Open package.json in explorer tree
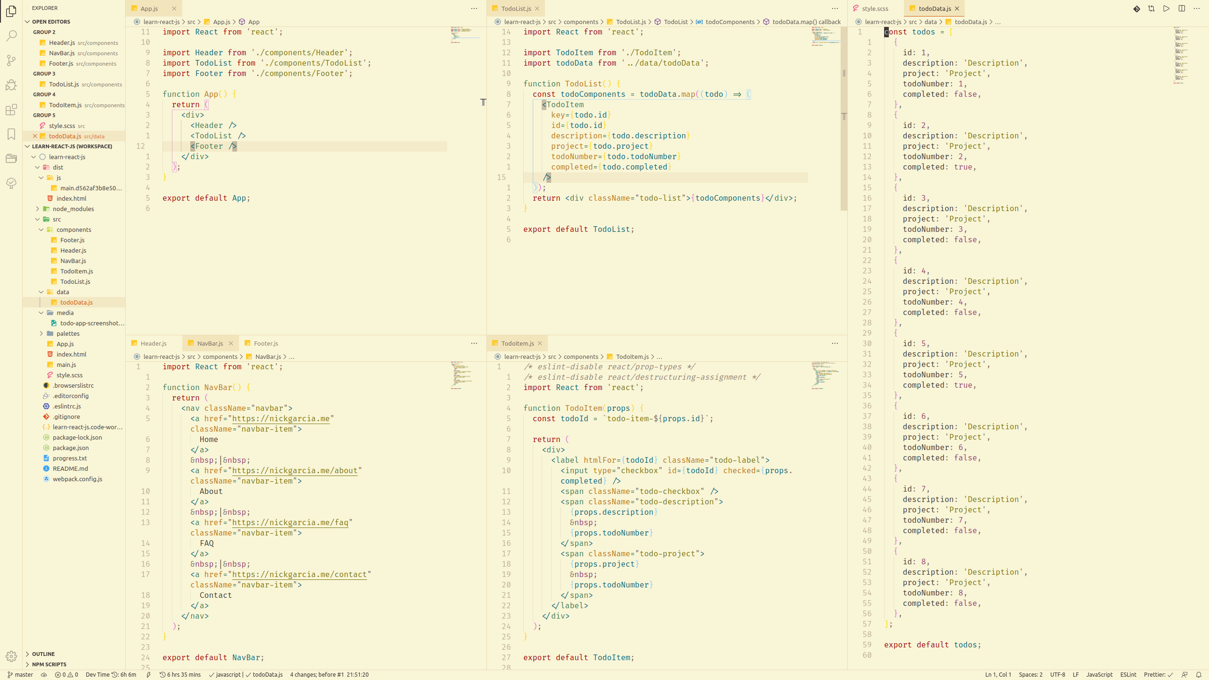This screenshot has width=1209, height=680. (71, 448)
